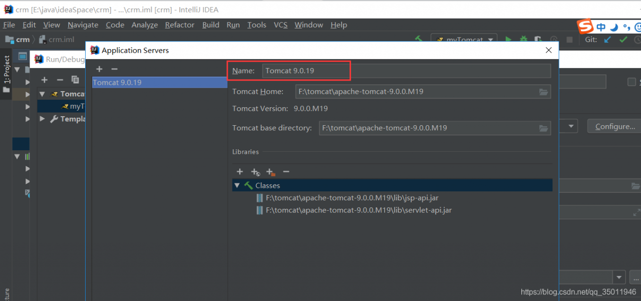The height and width of the screenshot is (301, 641).
Task: Click folder icon at the right edge of Run/Debug window
Action: pyautogui.click(x=636, y=186)
